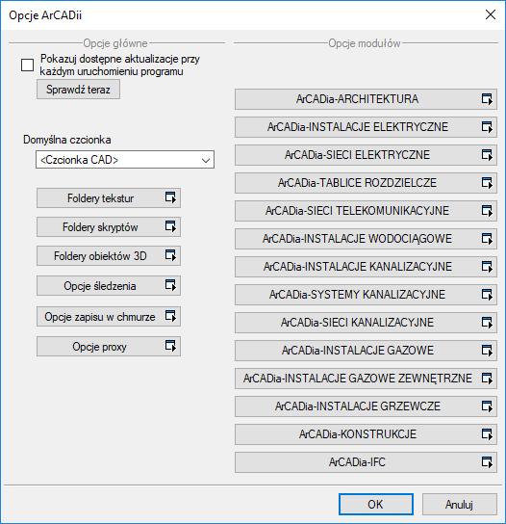Viewport: 506px width, 524px height.
Task: Click the open-dialog icon on ArCADia-KONSTRUKCJE
Action: (487, 434)
